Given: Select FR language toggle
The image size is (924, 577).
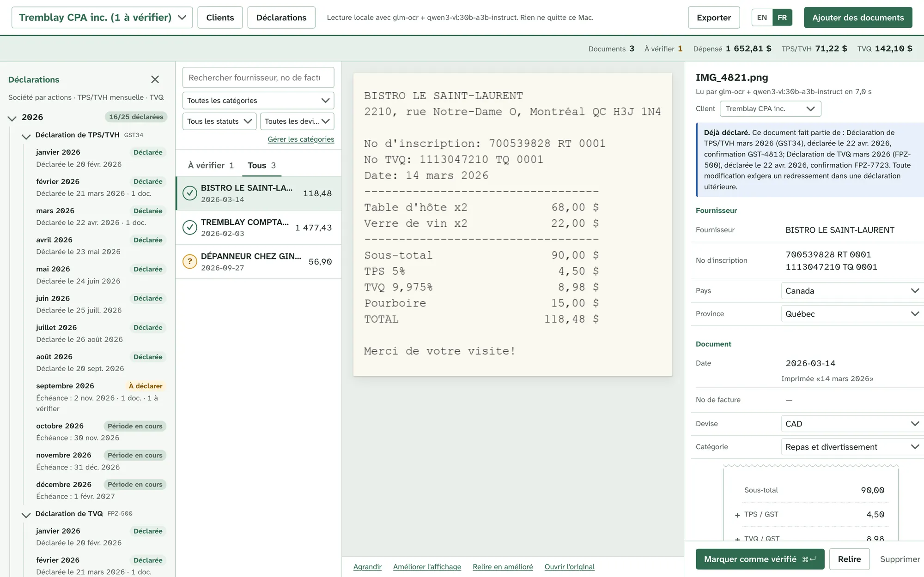Looking at the screenshot, I should 782,18.
